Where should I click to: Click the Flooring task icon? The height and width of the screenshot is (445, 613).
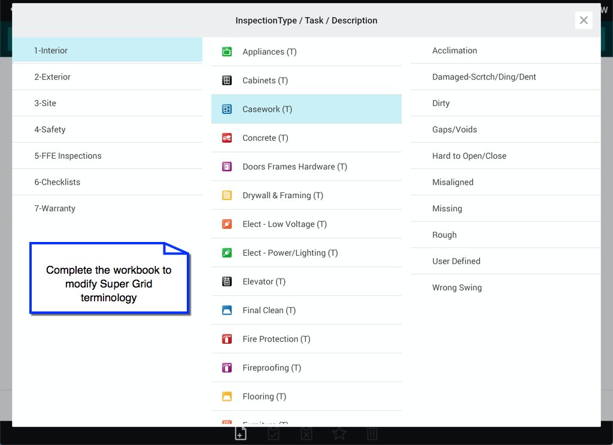click(x=227, y=396)
